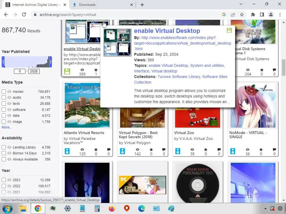Image resolution: width=286 pixels, height=214 pixels.
Task: Bookmark this page with star icon
Action: tap(242, 14)
